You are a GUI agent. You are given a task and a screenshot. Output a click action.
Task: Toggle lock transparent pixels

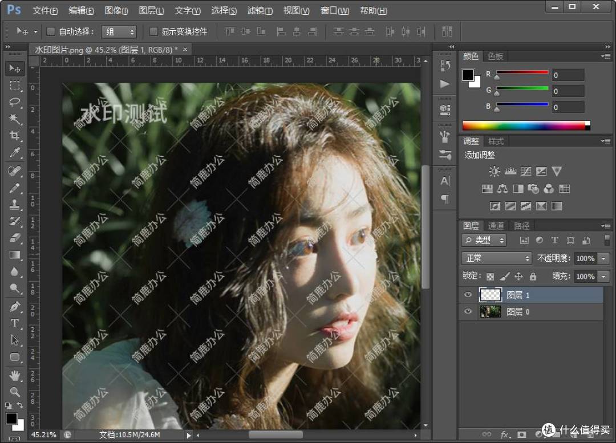click(x=490, y=277)
